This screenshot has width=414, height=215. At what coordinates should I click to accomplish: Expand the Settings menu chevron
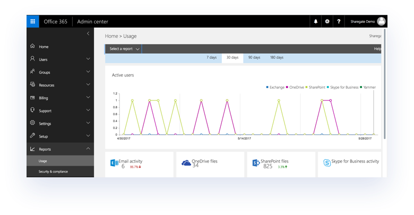point(88,123)
